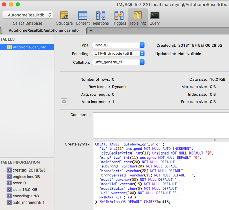229x210 pixels.
Task: Click the gear icon beside Auto increment
Action: tap(64, 101)
